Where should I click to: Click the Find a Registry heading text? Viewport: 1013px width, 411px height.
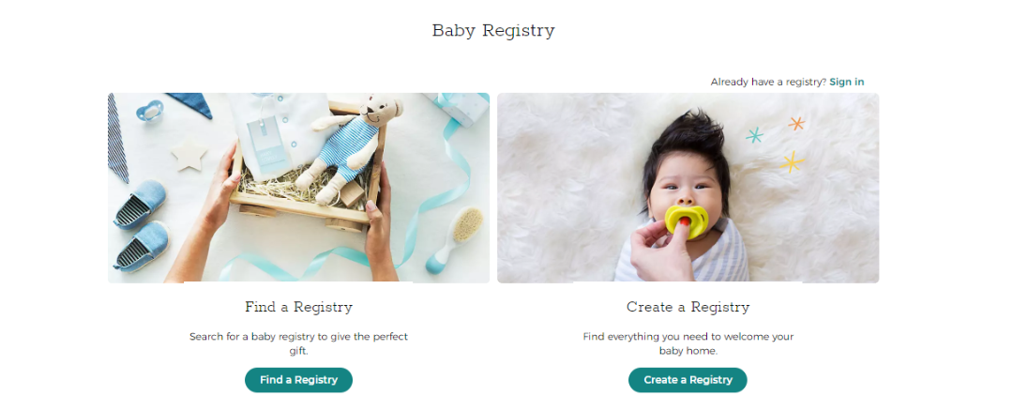tap(298, 307)
